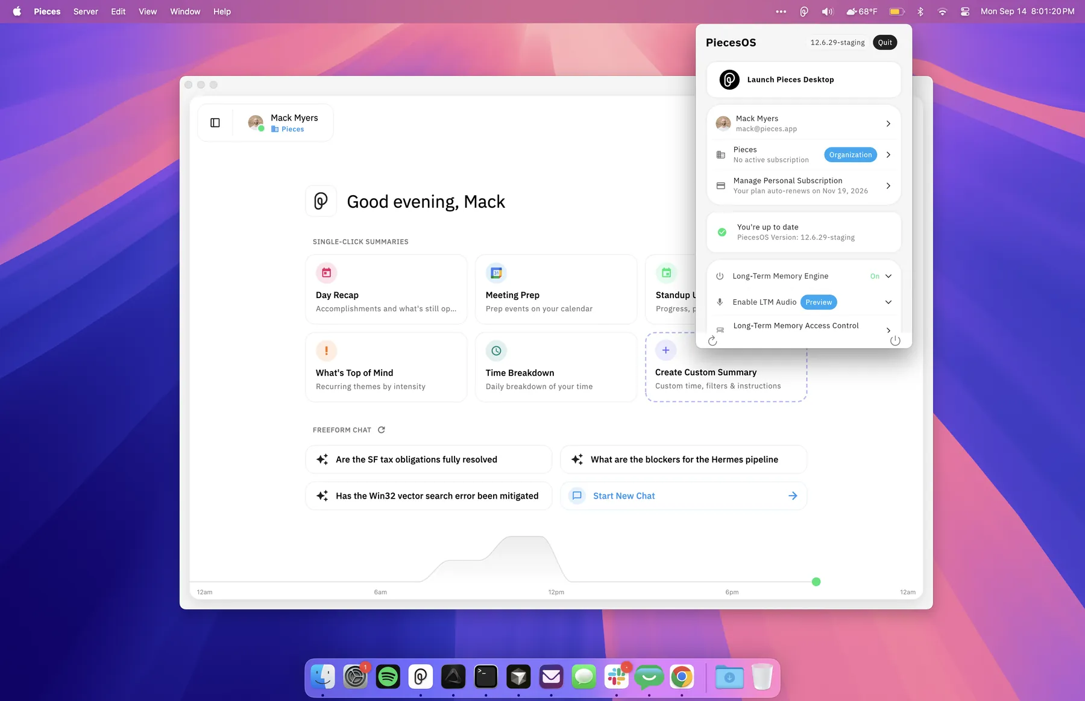This screenshot has width=1085, height=701.
Task: Open the Pieces menu in the menu bar
Action: tap(47, 11)
